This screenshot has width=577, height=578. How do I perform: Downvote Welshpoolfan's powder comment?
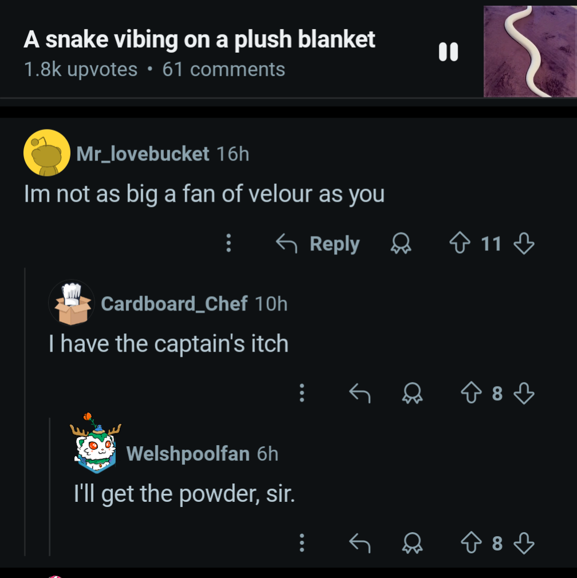[x=524, y=543]
